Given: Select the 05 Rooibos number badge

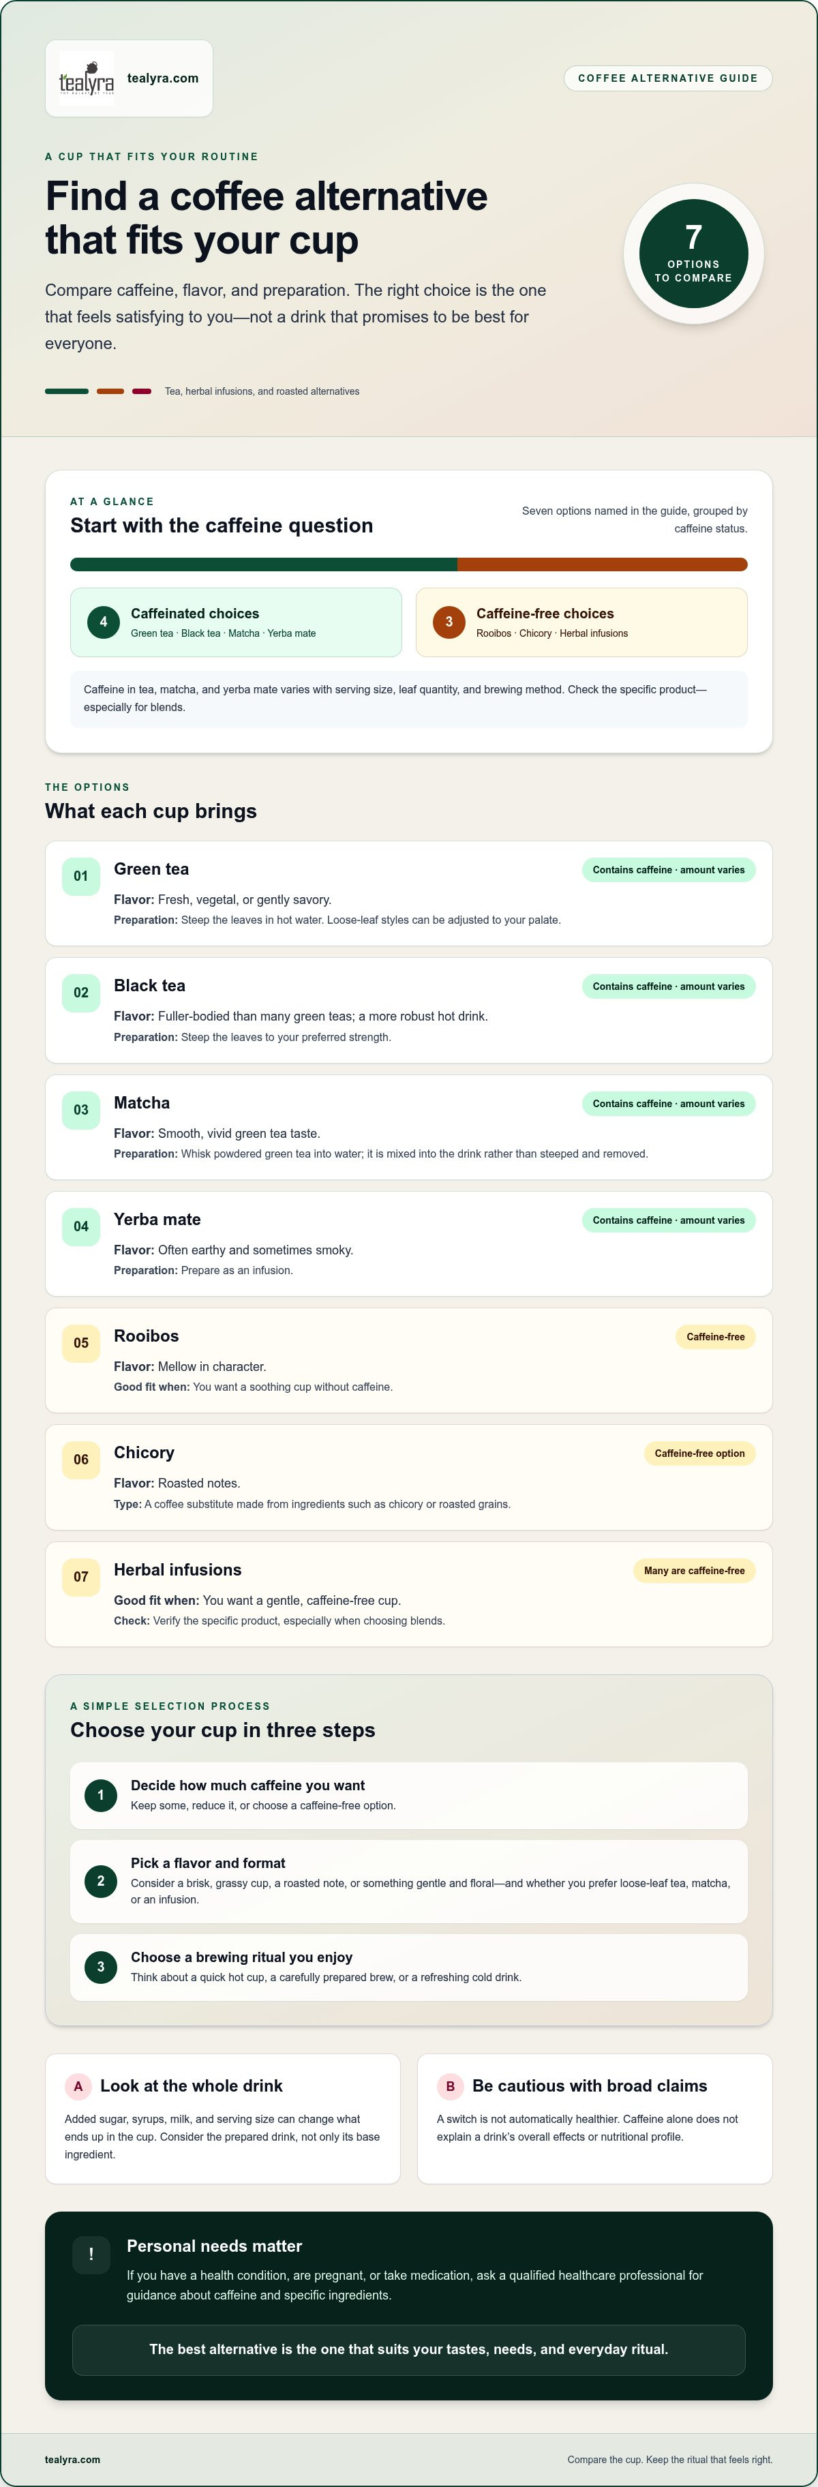Looking at the screenshot, I should pyautogui.click(x=81, y=1343).
